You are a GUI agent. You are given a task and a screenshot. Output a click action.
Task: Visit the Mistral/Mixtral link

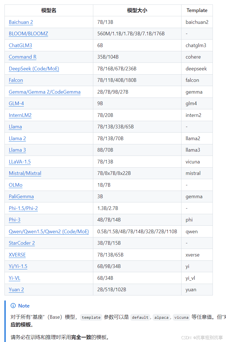tap(25, 173)
